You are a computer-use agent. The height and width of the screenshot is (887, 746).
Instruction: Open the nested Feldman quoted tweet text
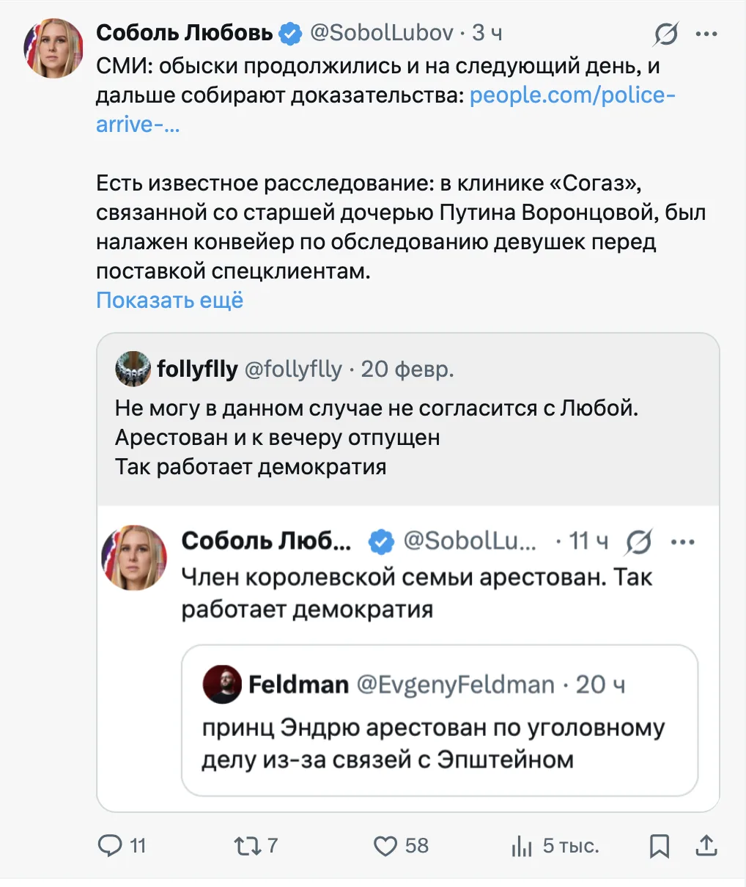[x=433, y=743]
